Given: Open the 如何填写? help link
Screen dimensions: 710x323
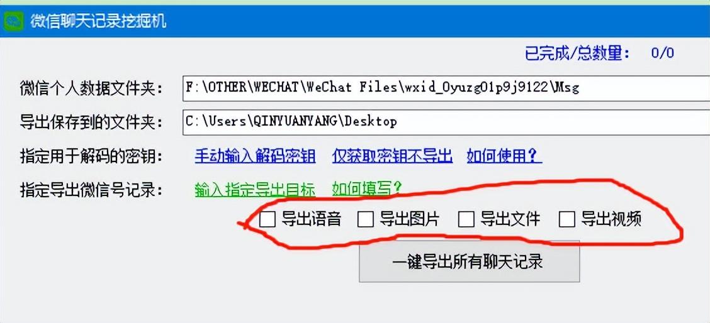Looking at the screenshot, I should click(x=367, y=189).
